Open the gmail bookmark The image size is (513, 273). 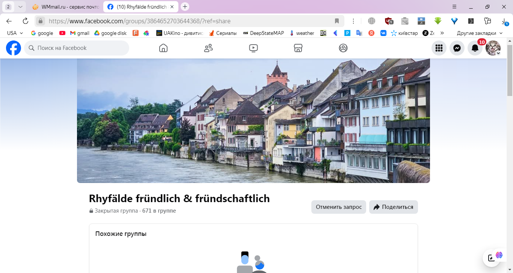pyautogui.click(x=80, y=33)
